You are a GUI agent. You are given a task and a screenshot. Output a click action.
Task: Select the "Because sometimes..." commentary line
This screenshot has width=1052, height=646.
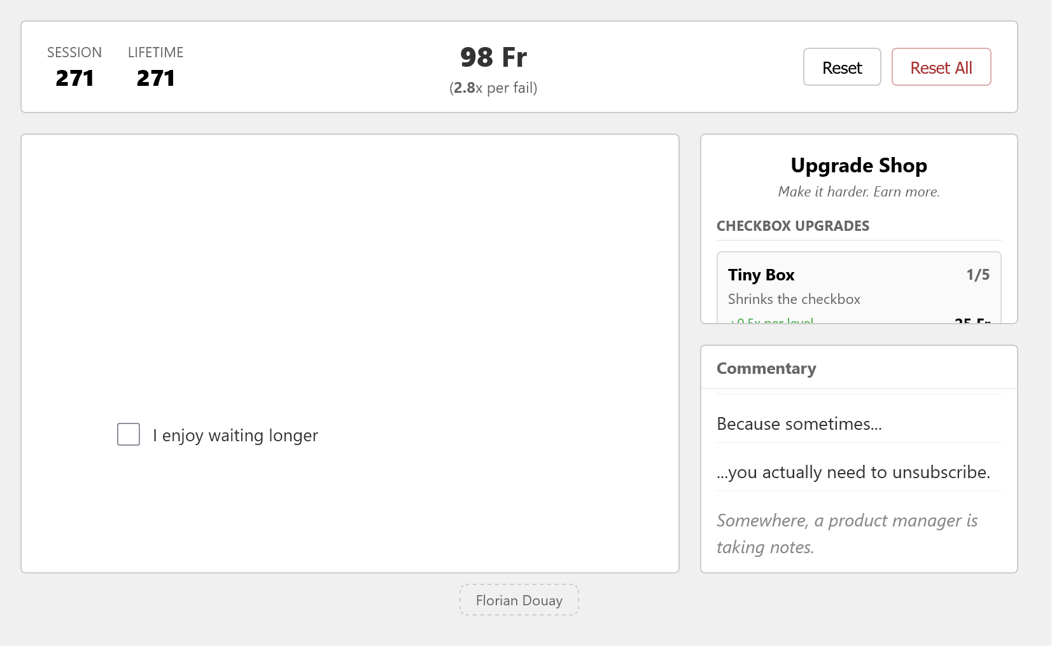[x=799, y=424]
